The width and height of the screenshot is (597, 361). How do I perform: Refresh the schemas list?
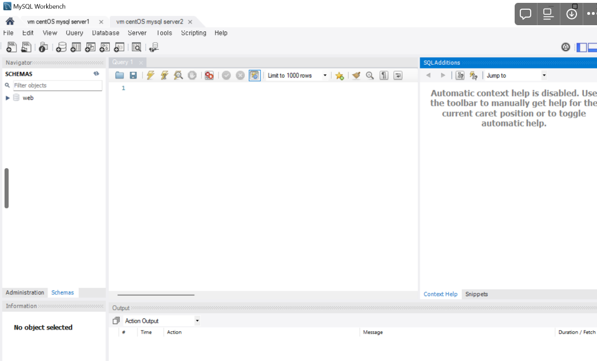(96, 73)
